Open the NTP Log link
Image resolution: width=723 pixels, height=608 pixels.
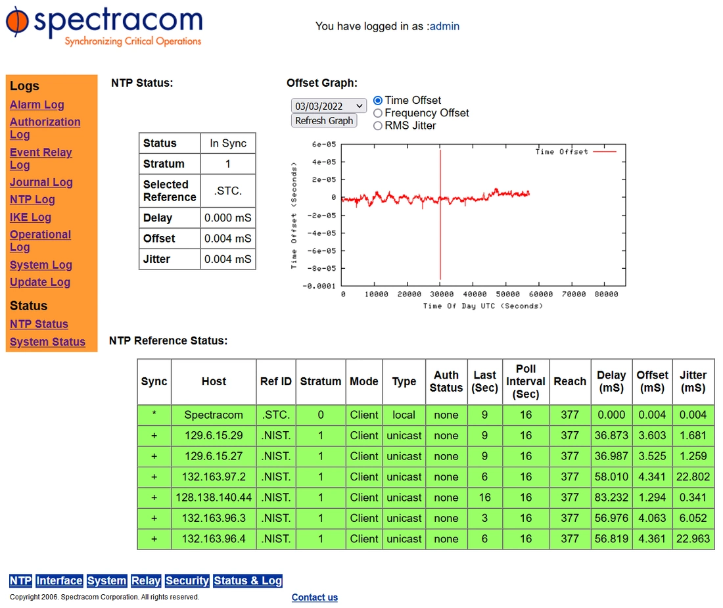(x=32, y=200)
